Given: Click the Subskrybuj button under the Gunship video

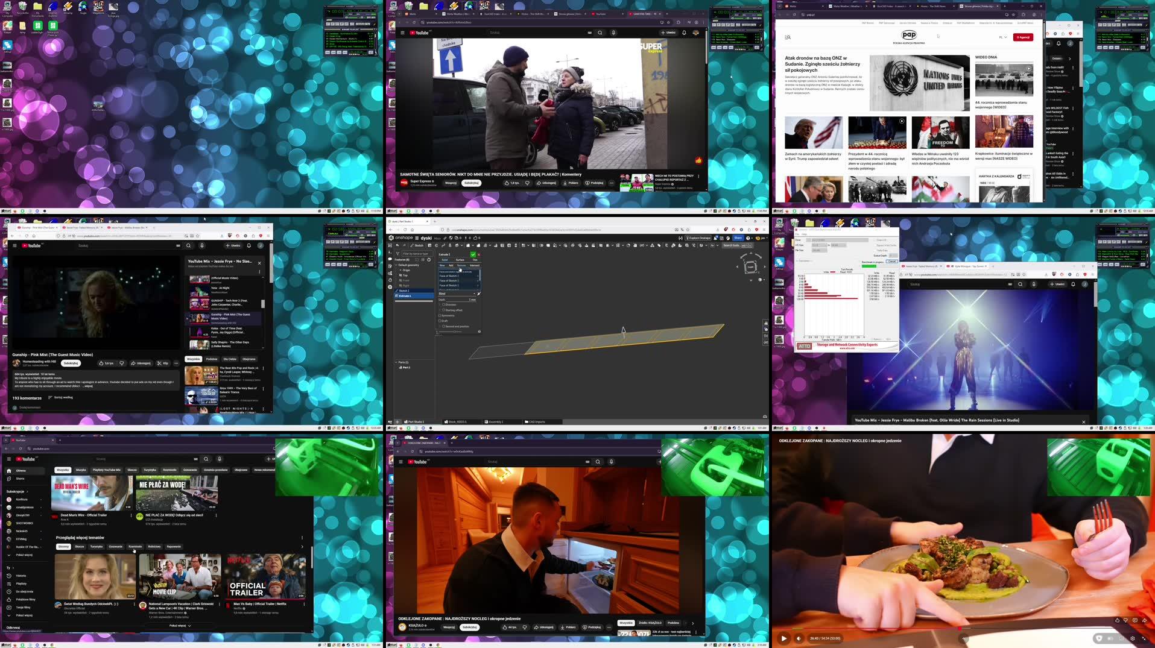Looking at the screenshot, I should tap(71, 363).
